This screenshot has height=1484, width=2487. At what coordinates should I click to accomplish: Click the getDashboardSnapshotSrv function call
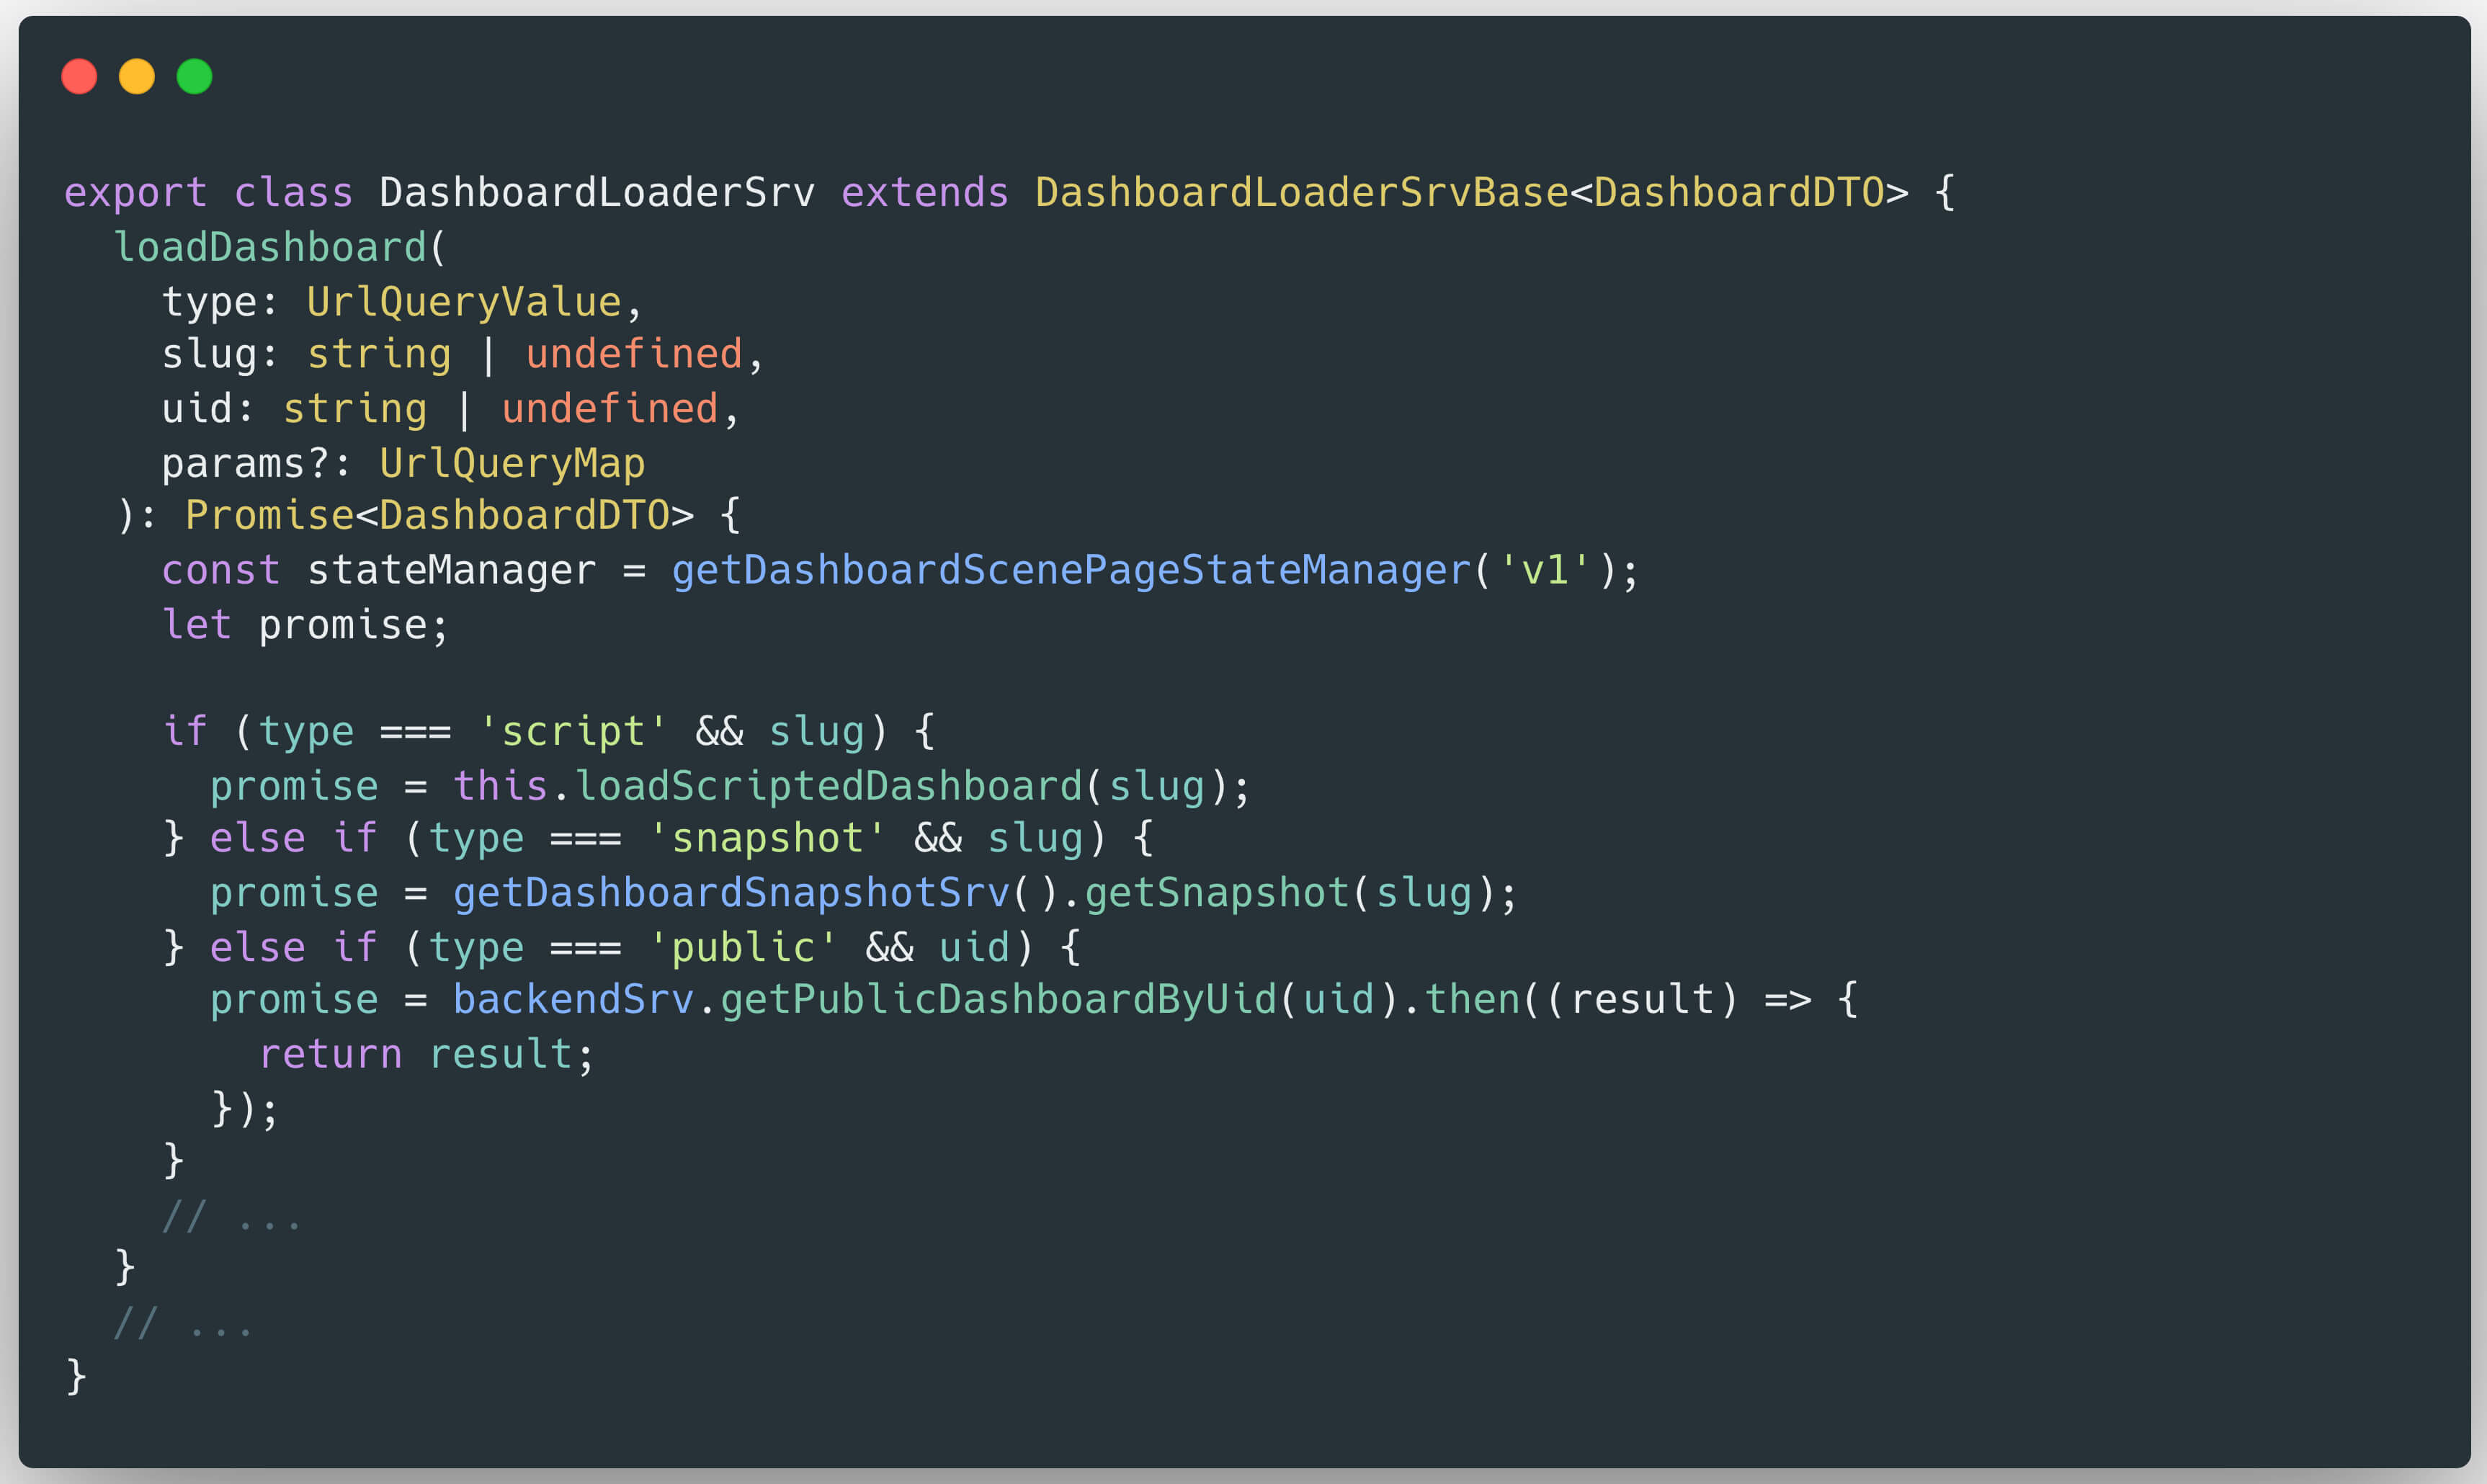[730, 892]
